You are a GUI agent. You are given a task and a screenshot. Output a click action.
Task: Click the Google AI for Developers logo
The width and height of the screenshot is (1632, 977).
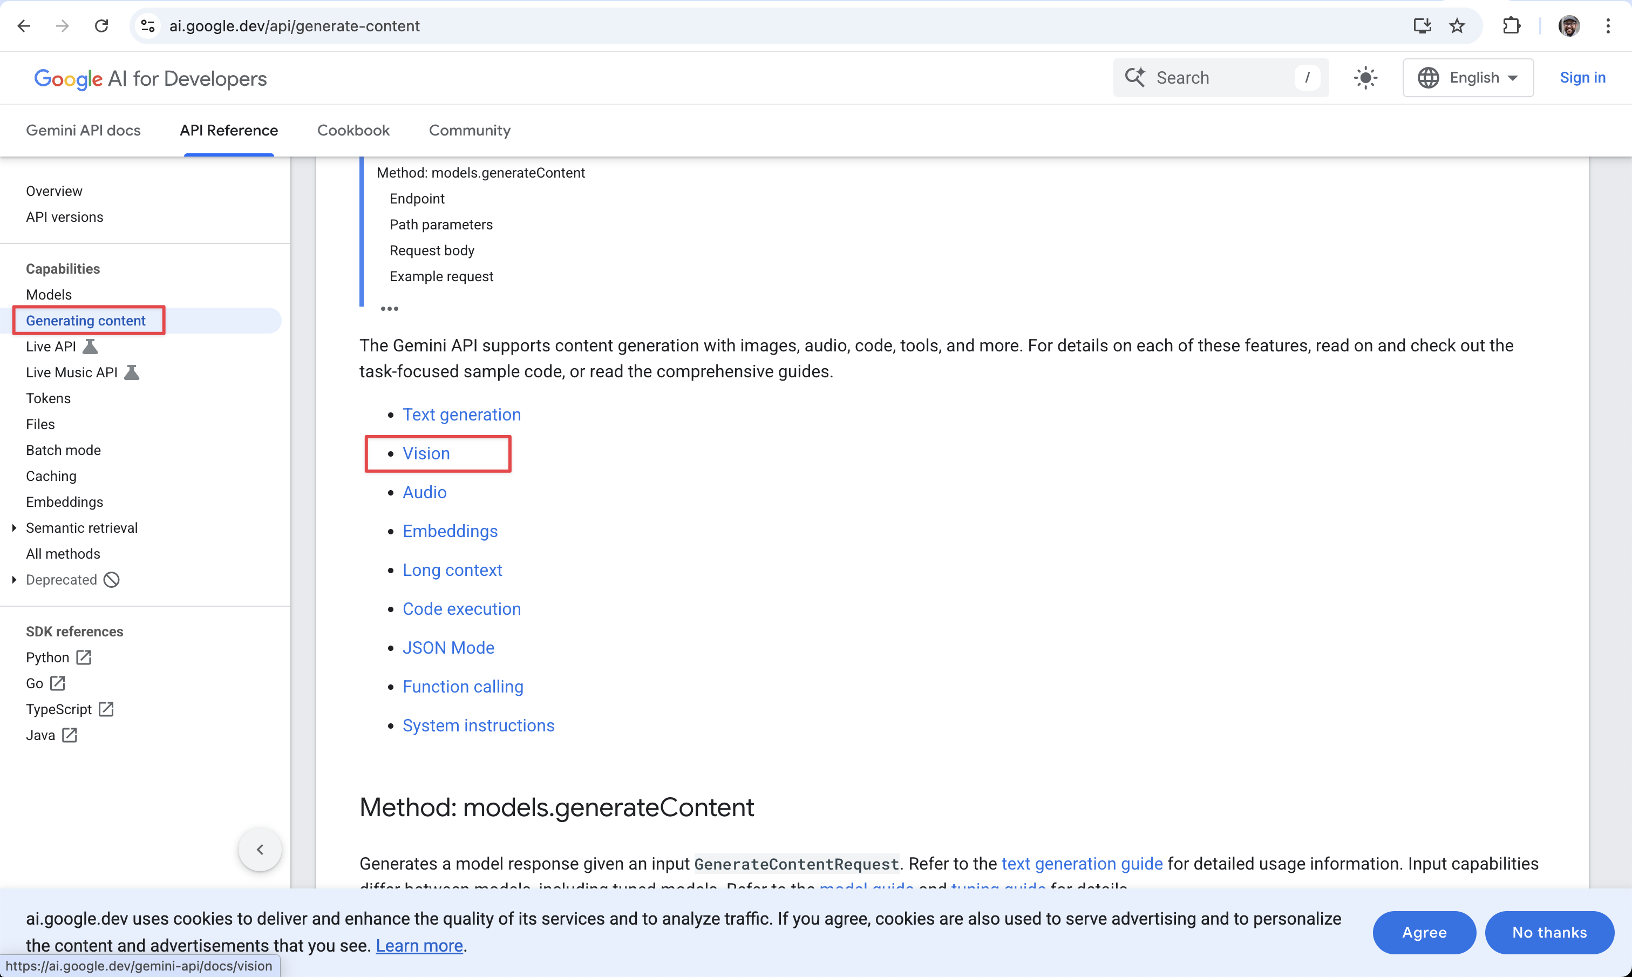click(150, 78)
